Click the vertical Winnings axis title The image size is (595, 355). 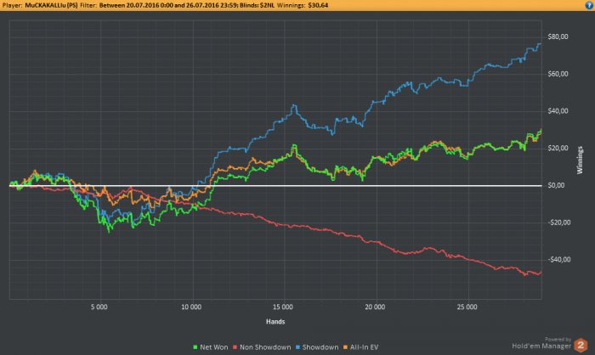(x=580, y=160)
